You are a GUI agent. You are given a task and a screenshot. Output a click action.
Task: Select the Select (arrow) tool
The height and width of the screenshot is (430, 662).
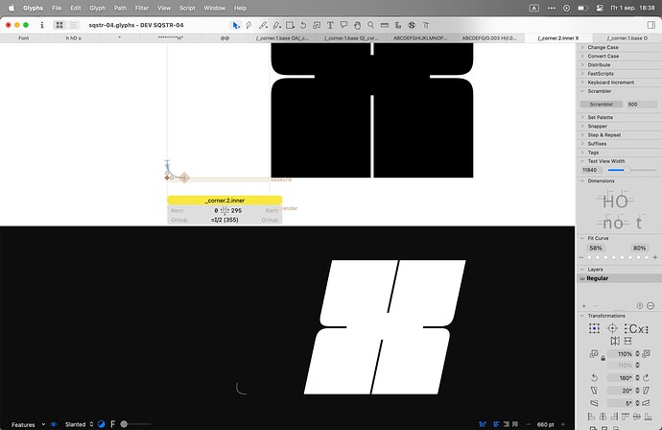[x=236, y=25]
